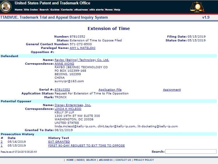Screen dimensions: 218x164
Task: Click the Filing Date value 05/15/2019
Action: pos(196,36)
